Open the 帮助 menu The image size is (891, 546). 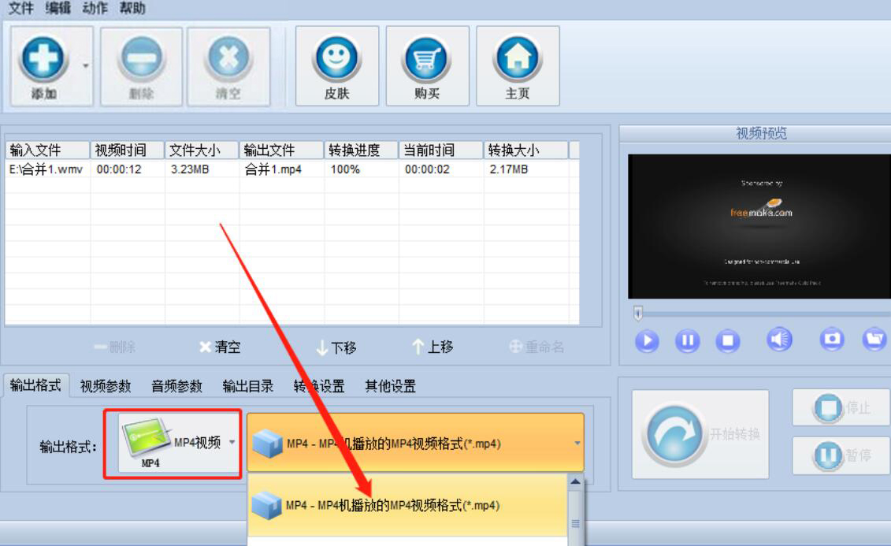[x=132, y=8]
